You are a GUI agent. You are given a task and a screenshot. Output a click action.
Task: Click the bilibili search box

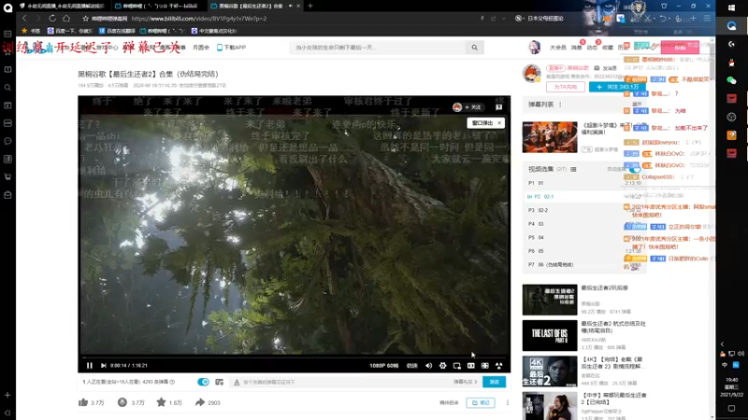378,48
